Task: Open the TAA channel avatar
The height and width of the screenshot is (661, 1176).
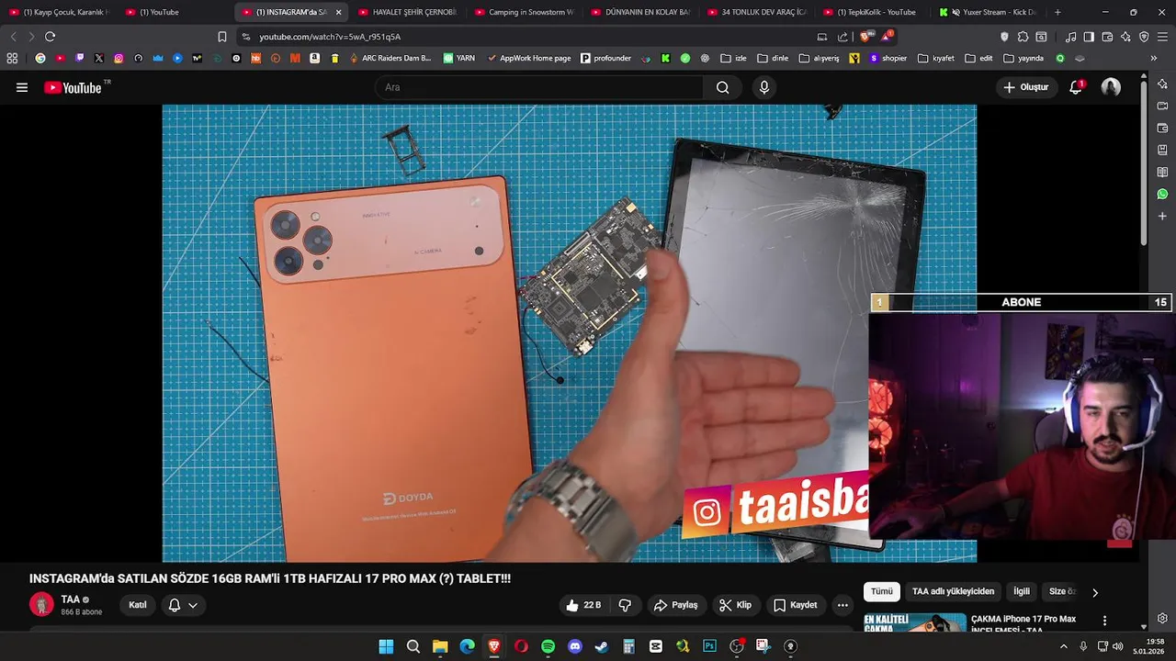Action: (x=41, y=604)
